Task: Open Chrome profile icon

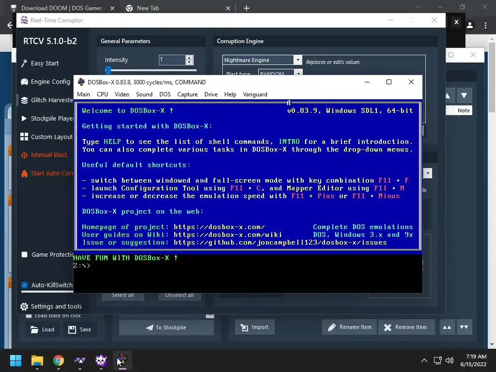Action: pyautogui.click(x=470, y=25)
